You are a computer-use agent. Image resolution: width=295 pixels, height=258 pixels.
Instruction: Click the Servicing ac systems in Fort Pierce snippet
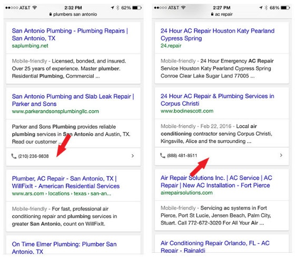point(216,215)
